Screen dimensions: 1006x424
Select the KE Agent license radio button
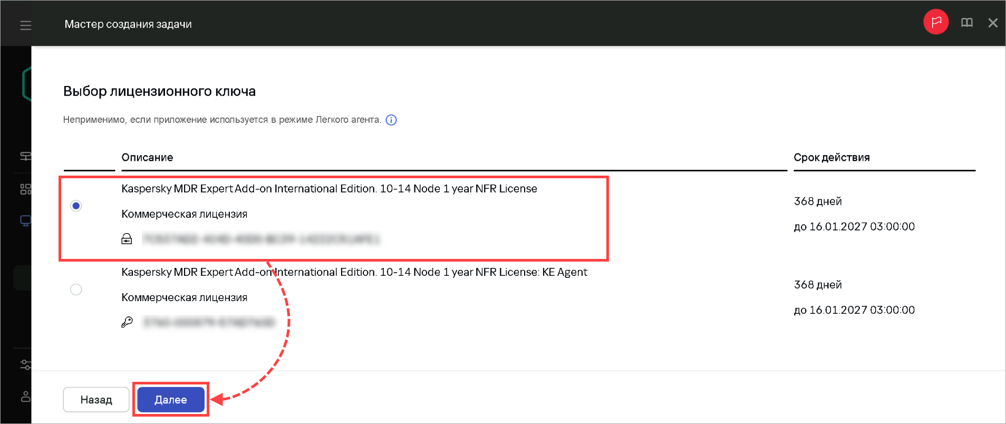click(x=76, y=290)
